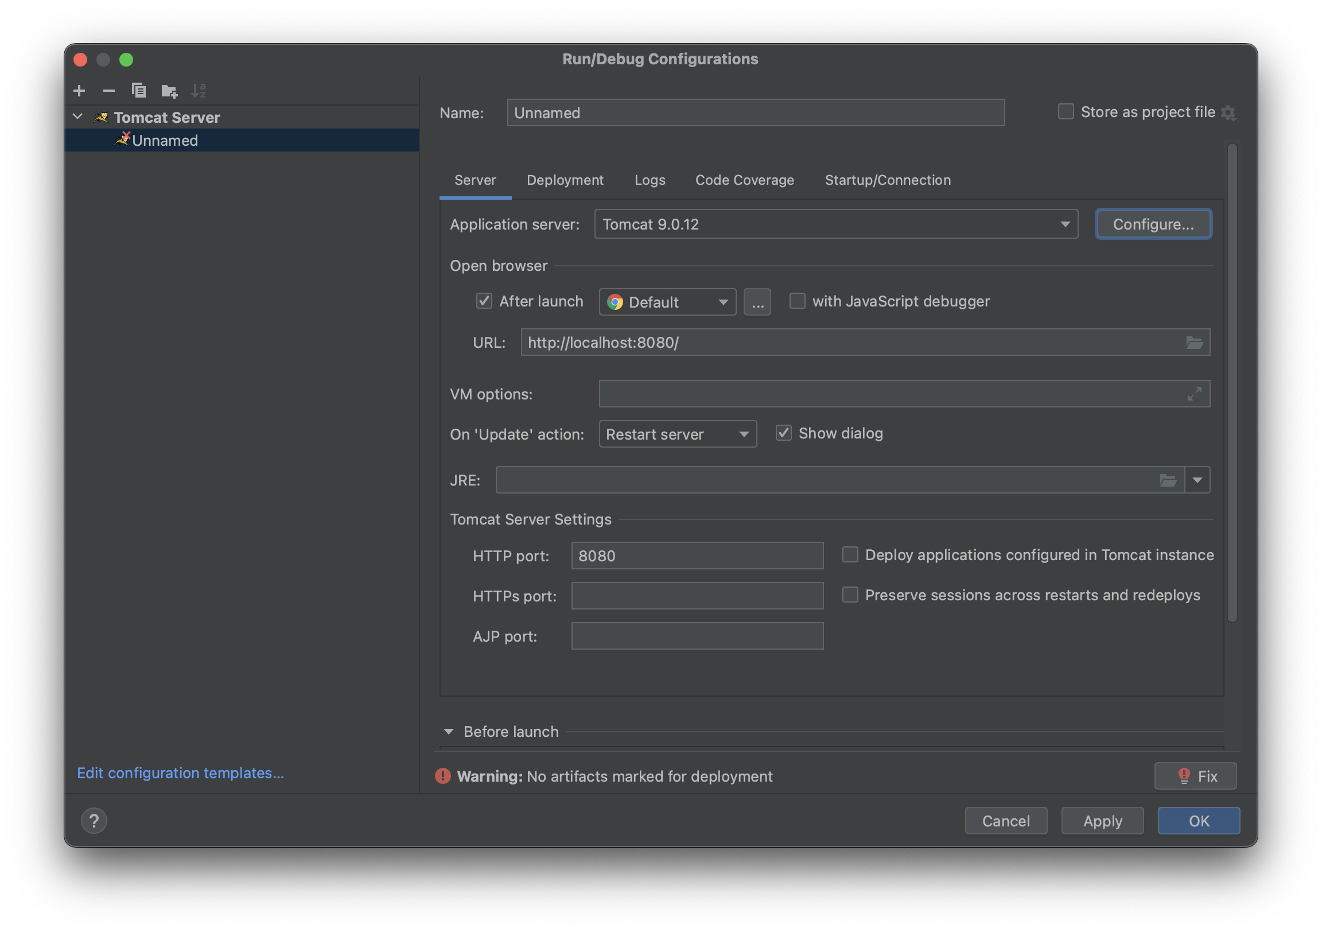
Task: Click the Sort Configurations alphabetically icon
Action: [x=199, y=91]
